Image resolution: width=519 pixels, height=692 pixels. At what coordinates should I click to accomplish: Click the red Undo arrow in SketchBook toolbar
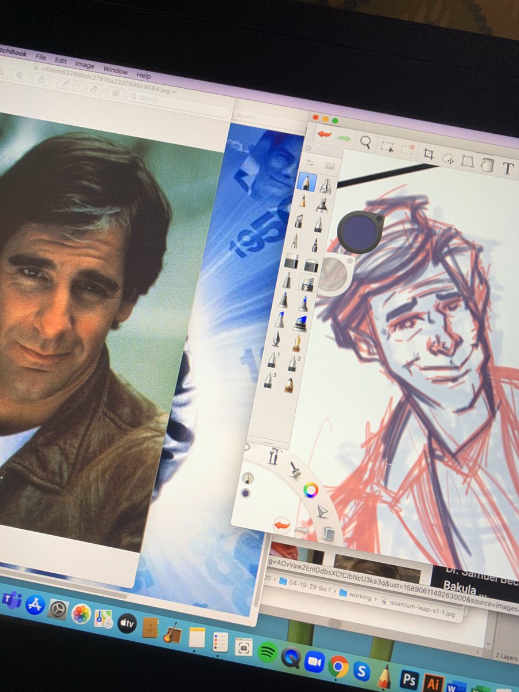324,136
